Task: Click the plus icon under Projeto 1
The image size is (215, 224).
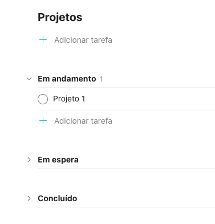Action: coord(43,121)
